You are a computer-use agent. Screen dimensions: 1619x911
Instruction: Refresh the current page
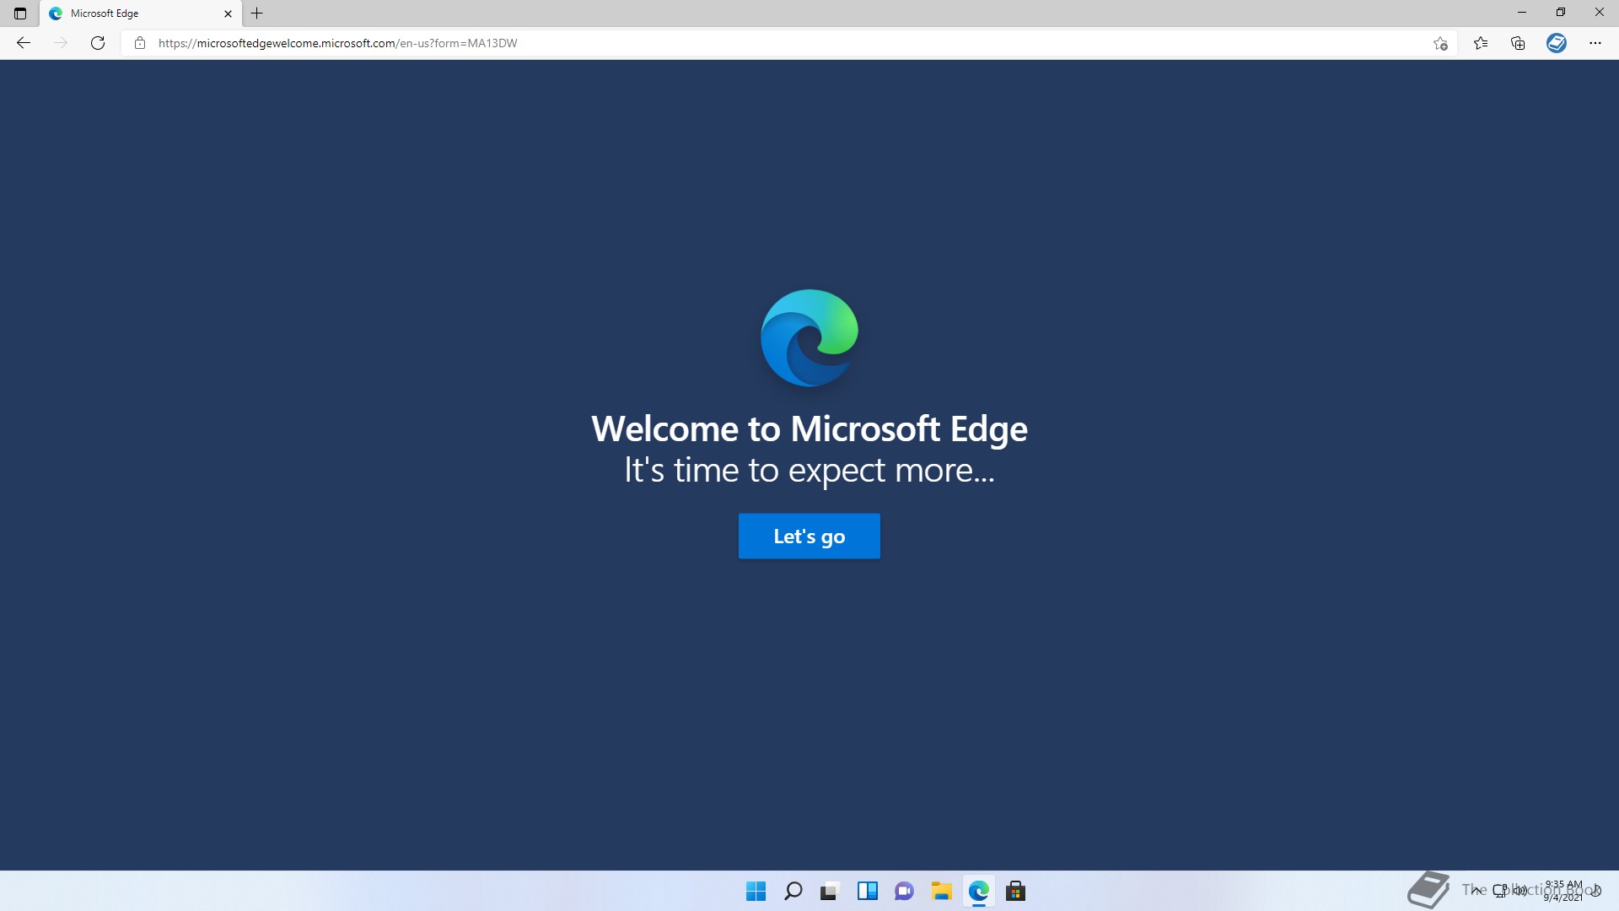[x=98, y=43]
